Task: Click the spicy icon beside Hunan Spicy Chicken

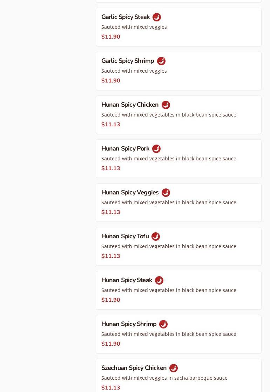Action: pos(166,105)
